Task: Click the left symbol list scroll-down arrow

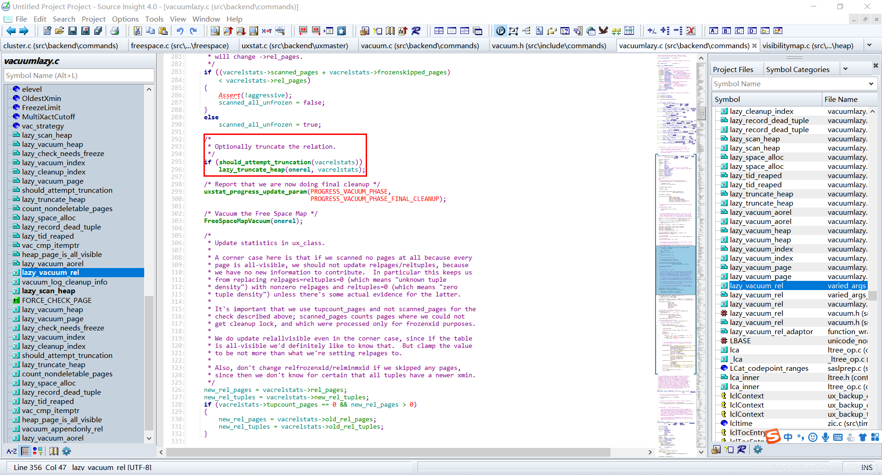Action: (149, 438)
